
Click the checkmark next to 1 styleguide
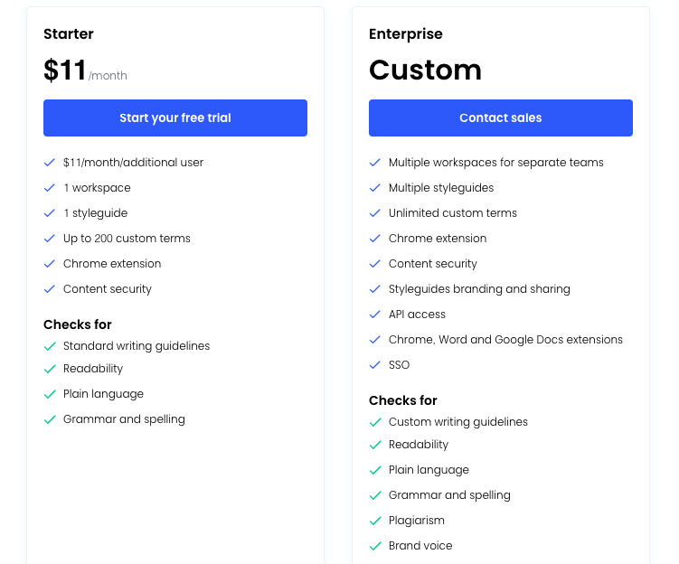tap(50, 213)
